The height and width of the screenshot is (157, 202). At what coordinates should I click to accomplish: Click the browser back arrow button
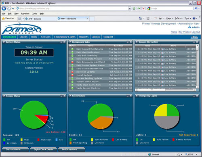coord(4,8)
